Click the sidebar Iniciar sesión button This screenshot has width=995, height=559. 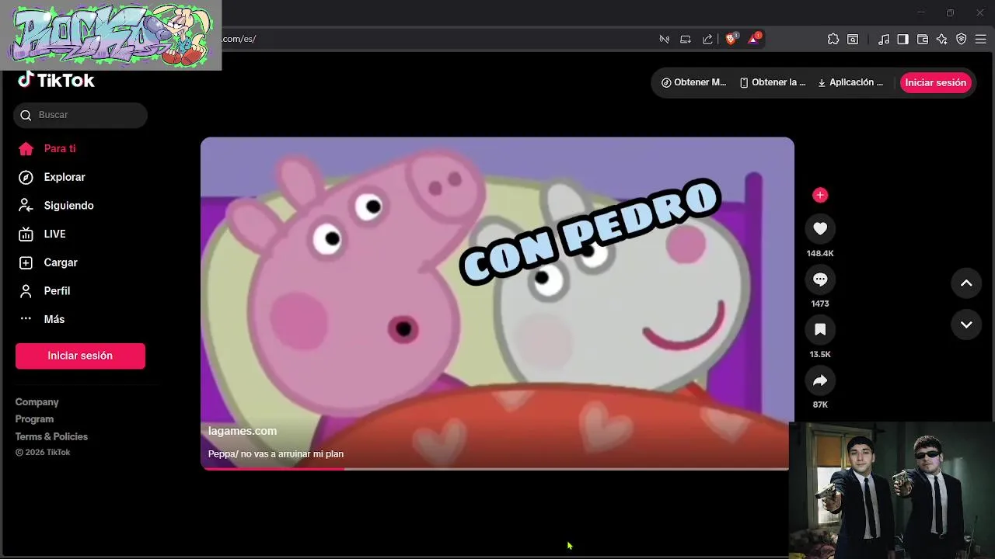click(80, 356)
